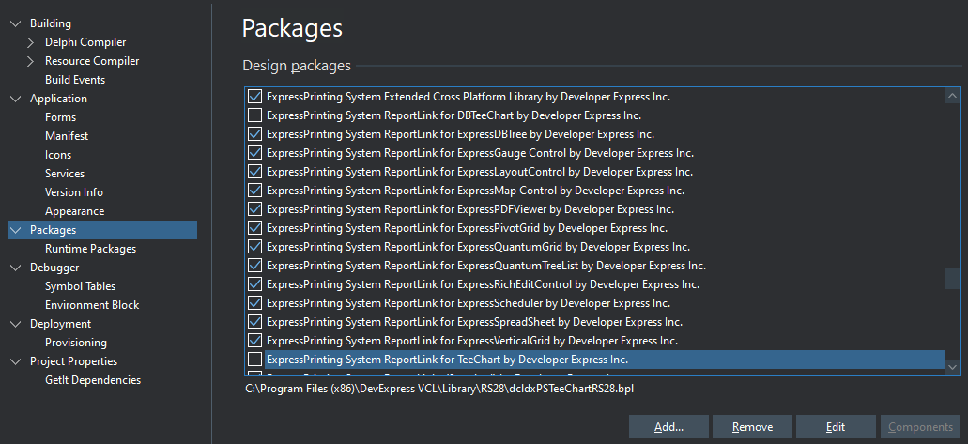
Task: Open the Services settings page
Action: click(65, 174)
